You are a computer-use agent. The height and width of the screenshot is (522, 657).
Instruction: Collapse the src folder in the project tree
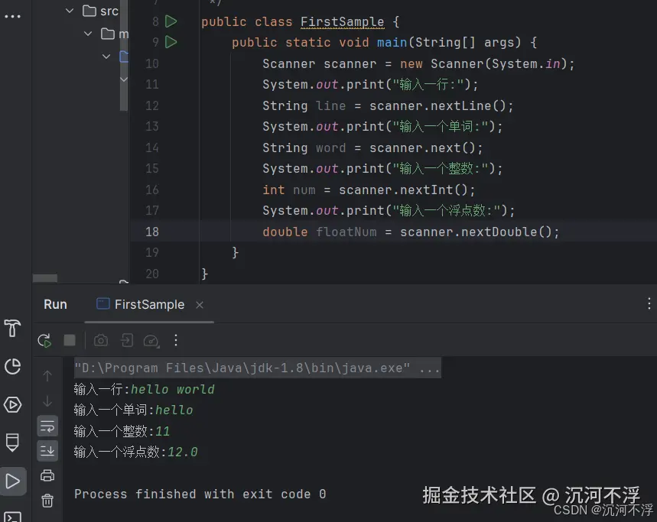click(x=68, y=11)
